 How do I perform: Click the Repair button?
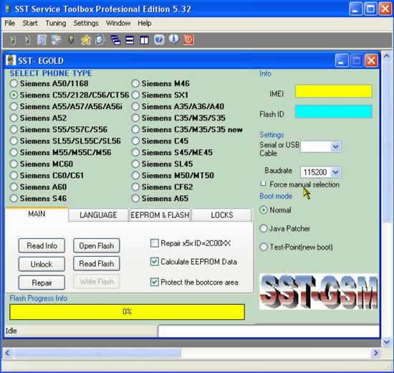point(42,283)
